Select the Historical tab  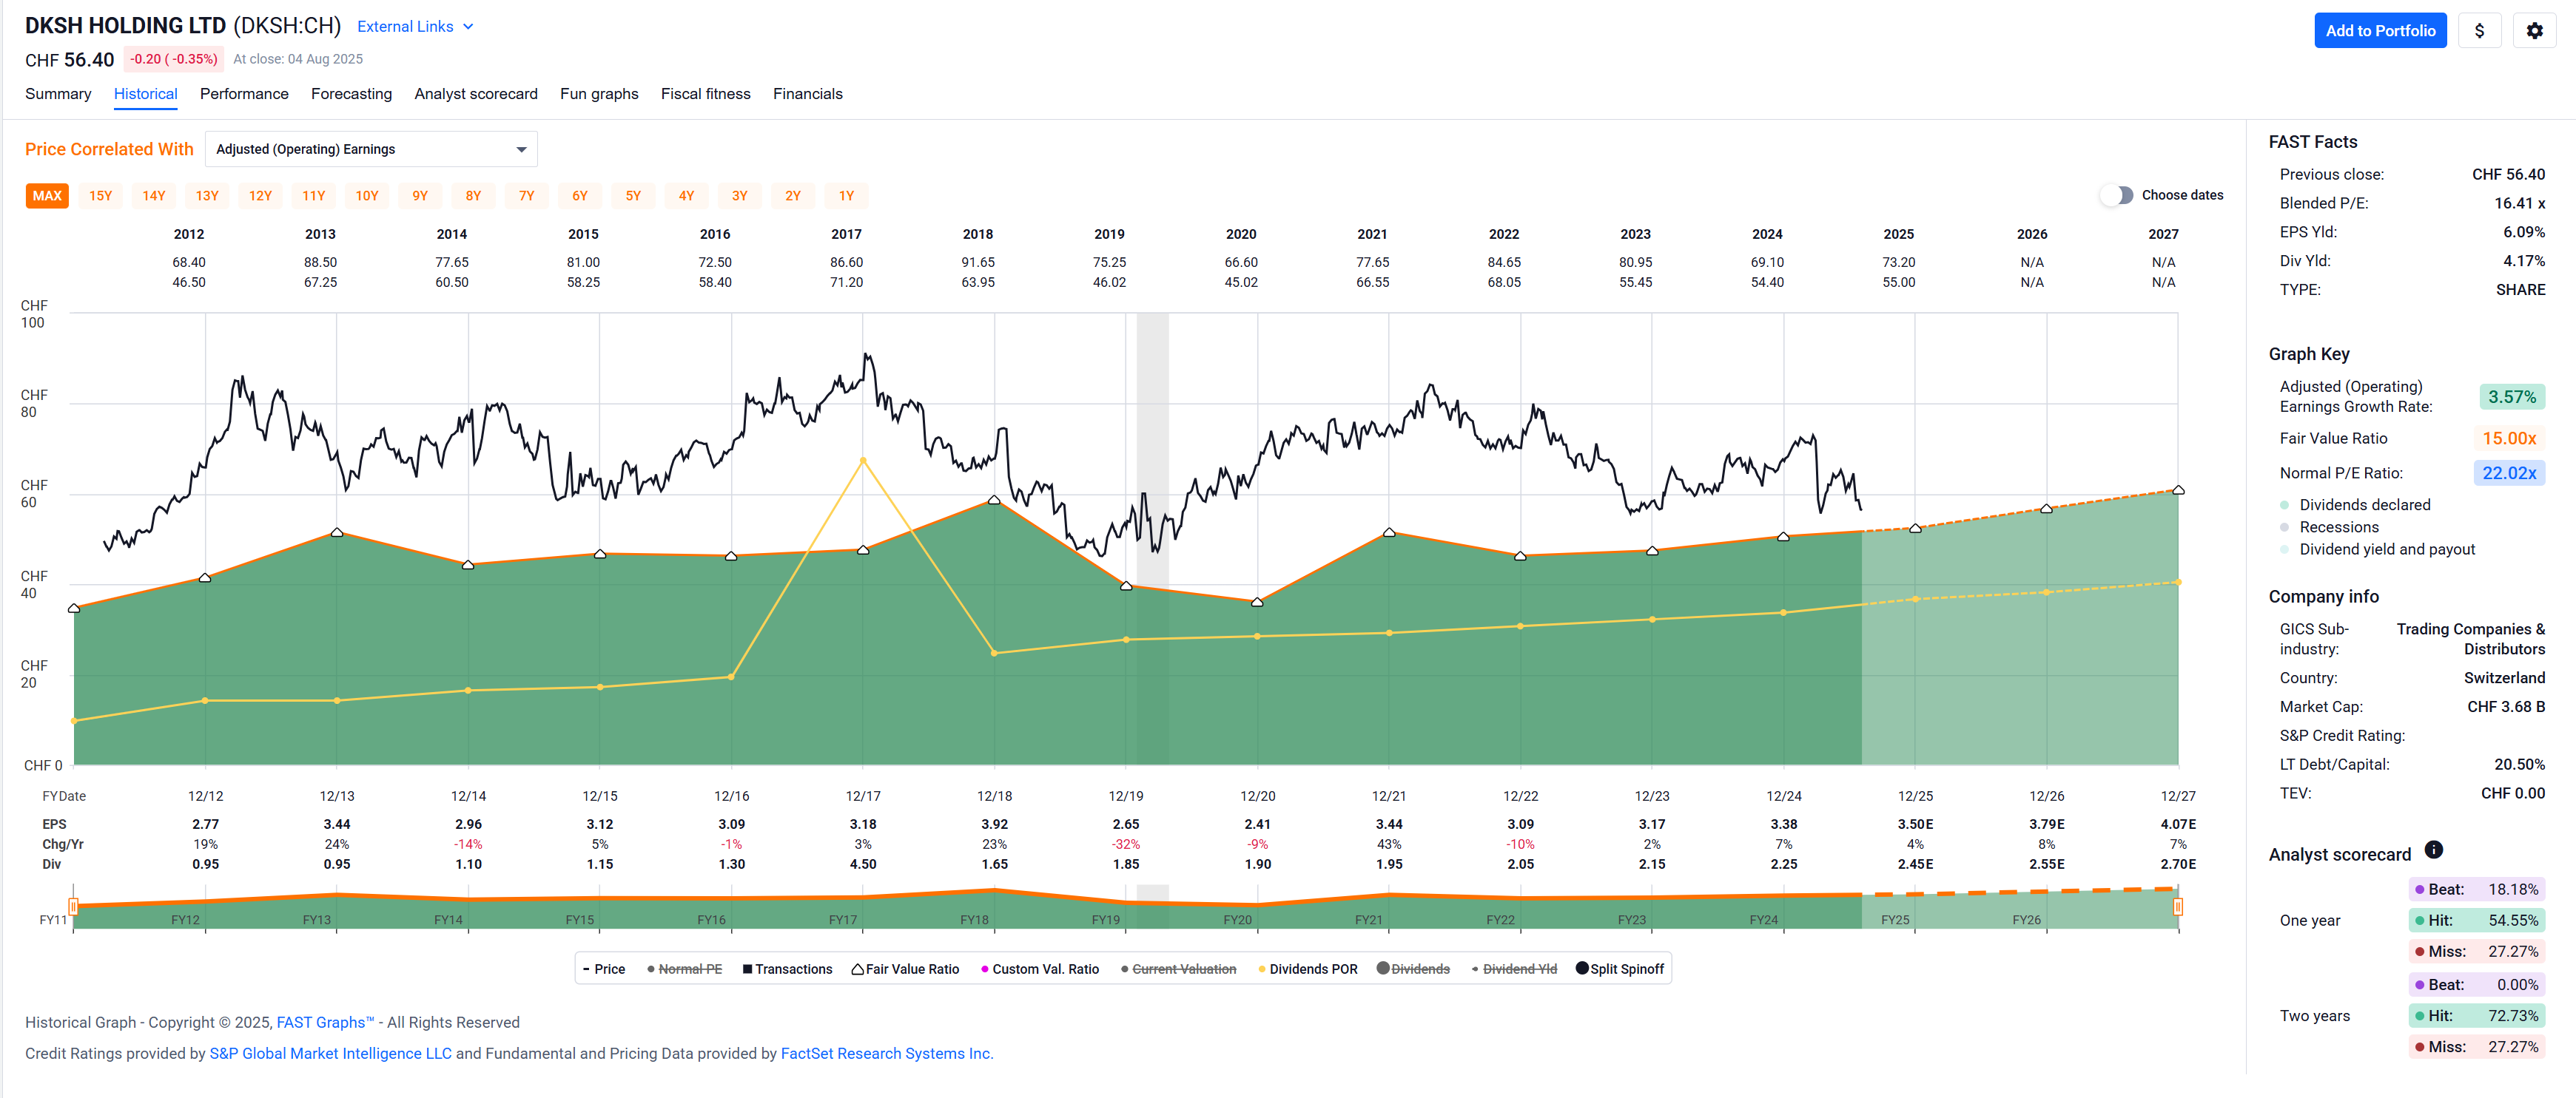pos(146,94)
